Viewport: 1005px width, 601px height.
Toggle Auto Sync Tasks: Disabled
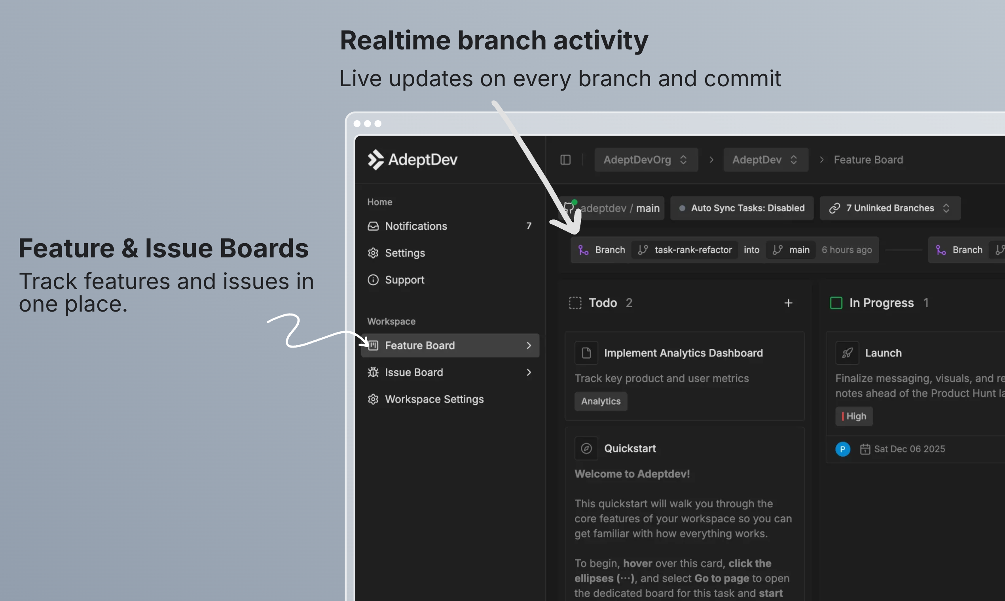click(741, 208)
